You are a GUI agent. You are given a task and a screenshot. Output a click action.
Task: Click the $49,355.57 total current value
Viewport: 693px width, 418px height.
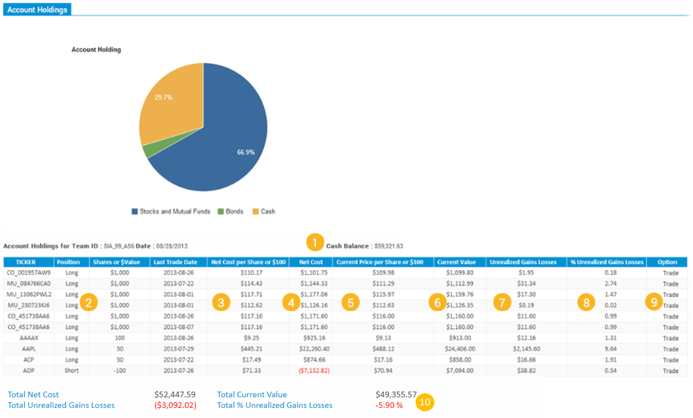click(396, 395)
